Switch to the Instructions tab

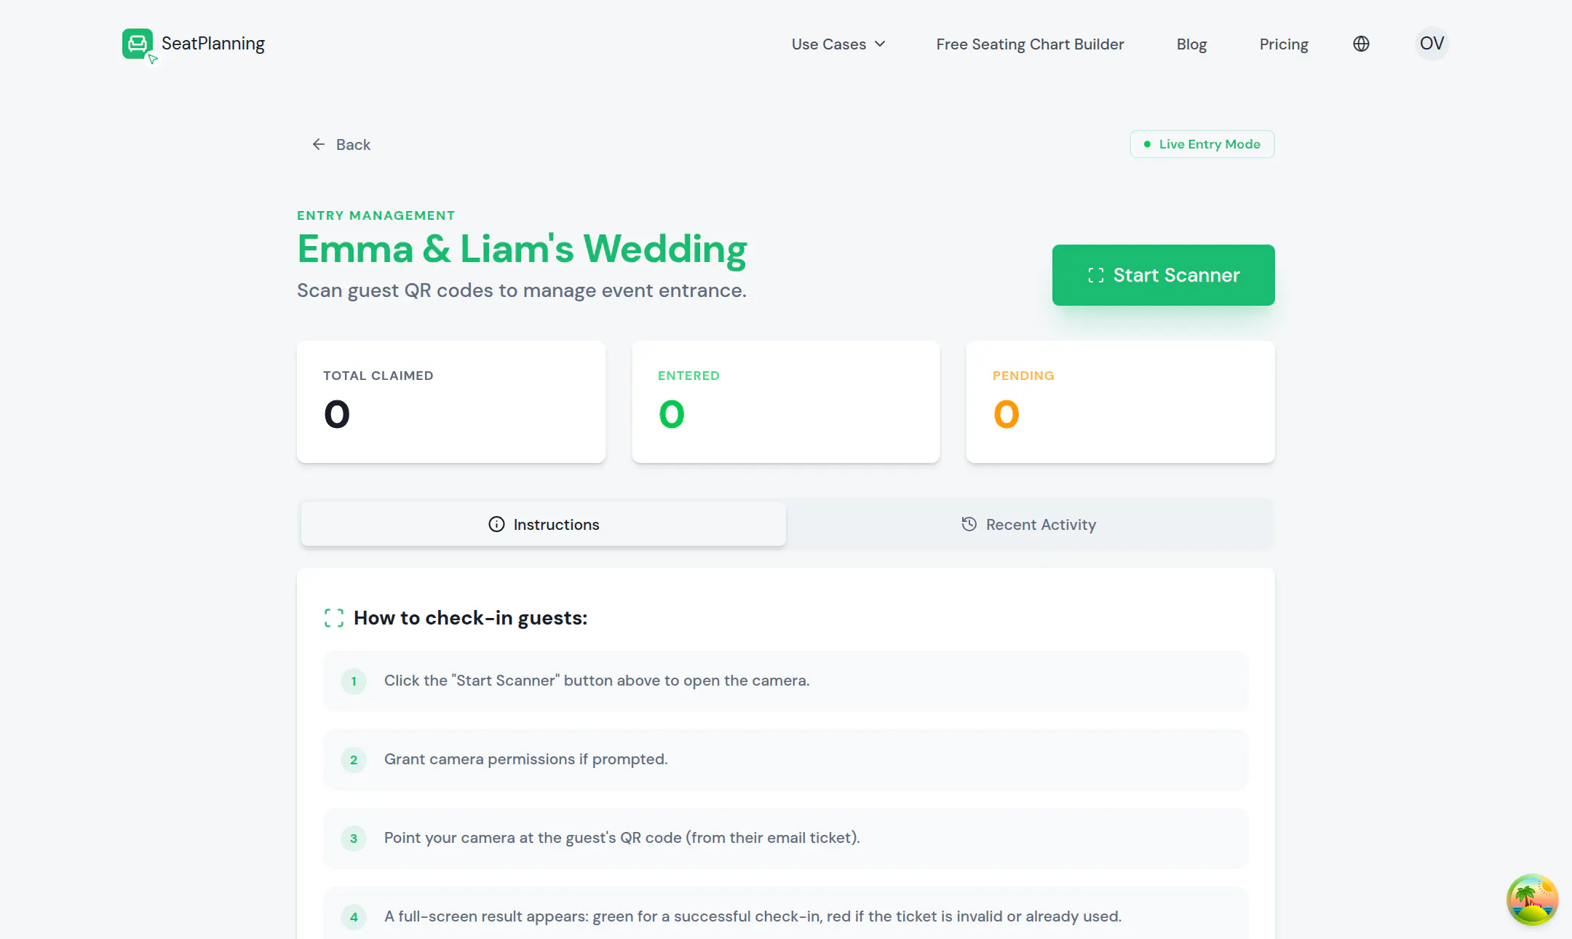543,524
